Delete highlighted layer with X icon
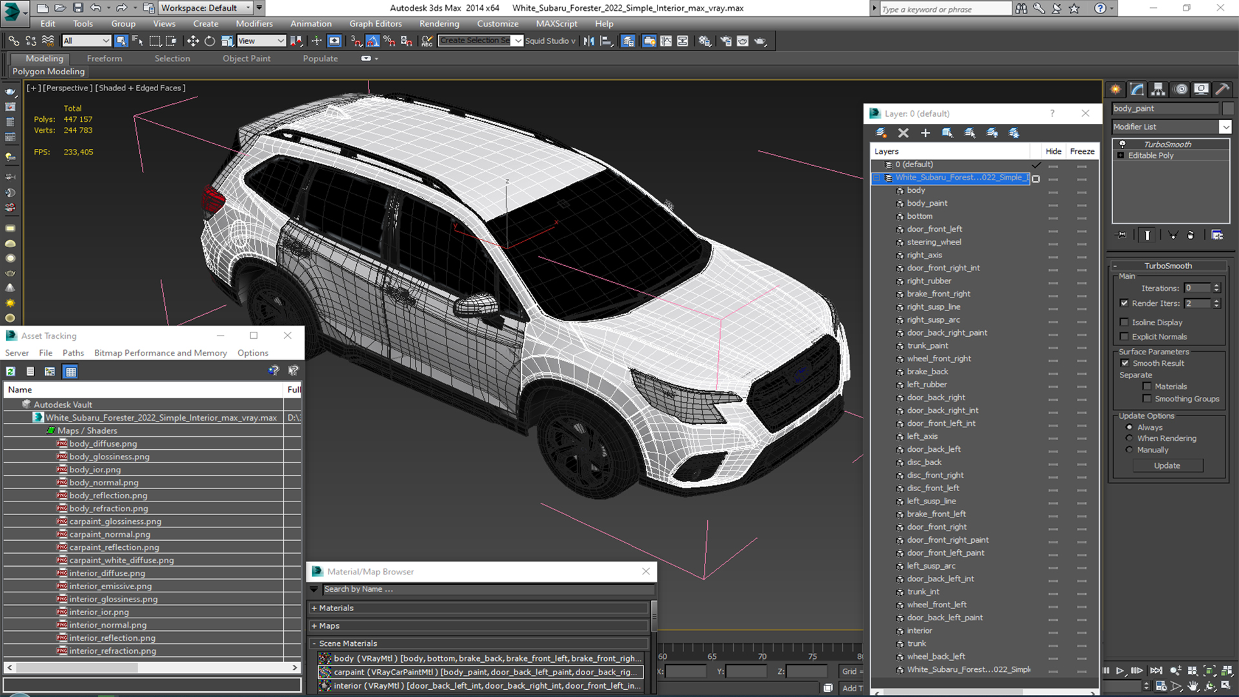The image size is (1239, 697). [903, 133]
